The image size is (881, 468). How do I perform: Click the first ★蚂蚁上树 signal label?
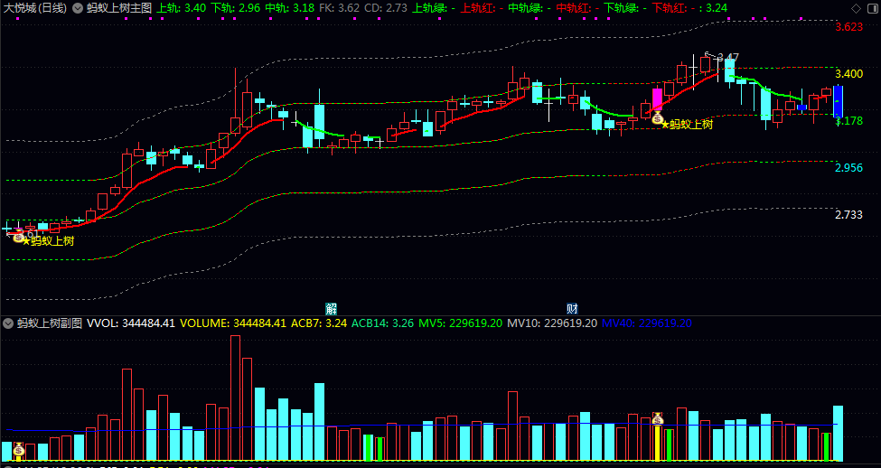coord(48,241)
